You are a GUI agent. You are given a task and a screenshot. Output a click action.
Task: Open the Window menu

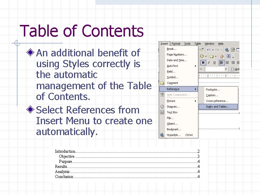pos(209,44)
